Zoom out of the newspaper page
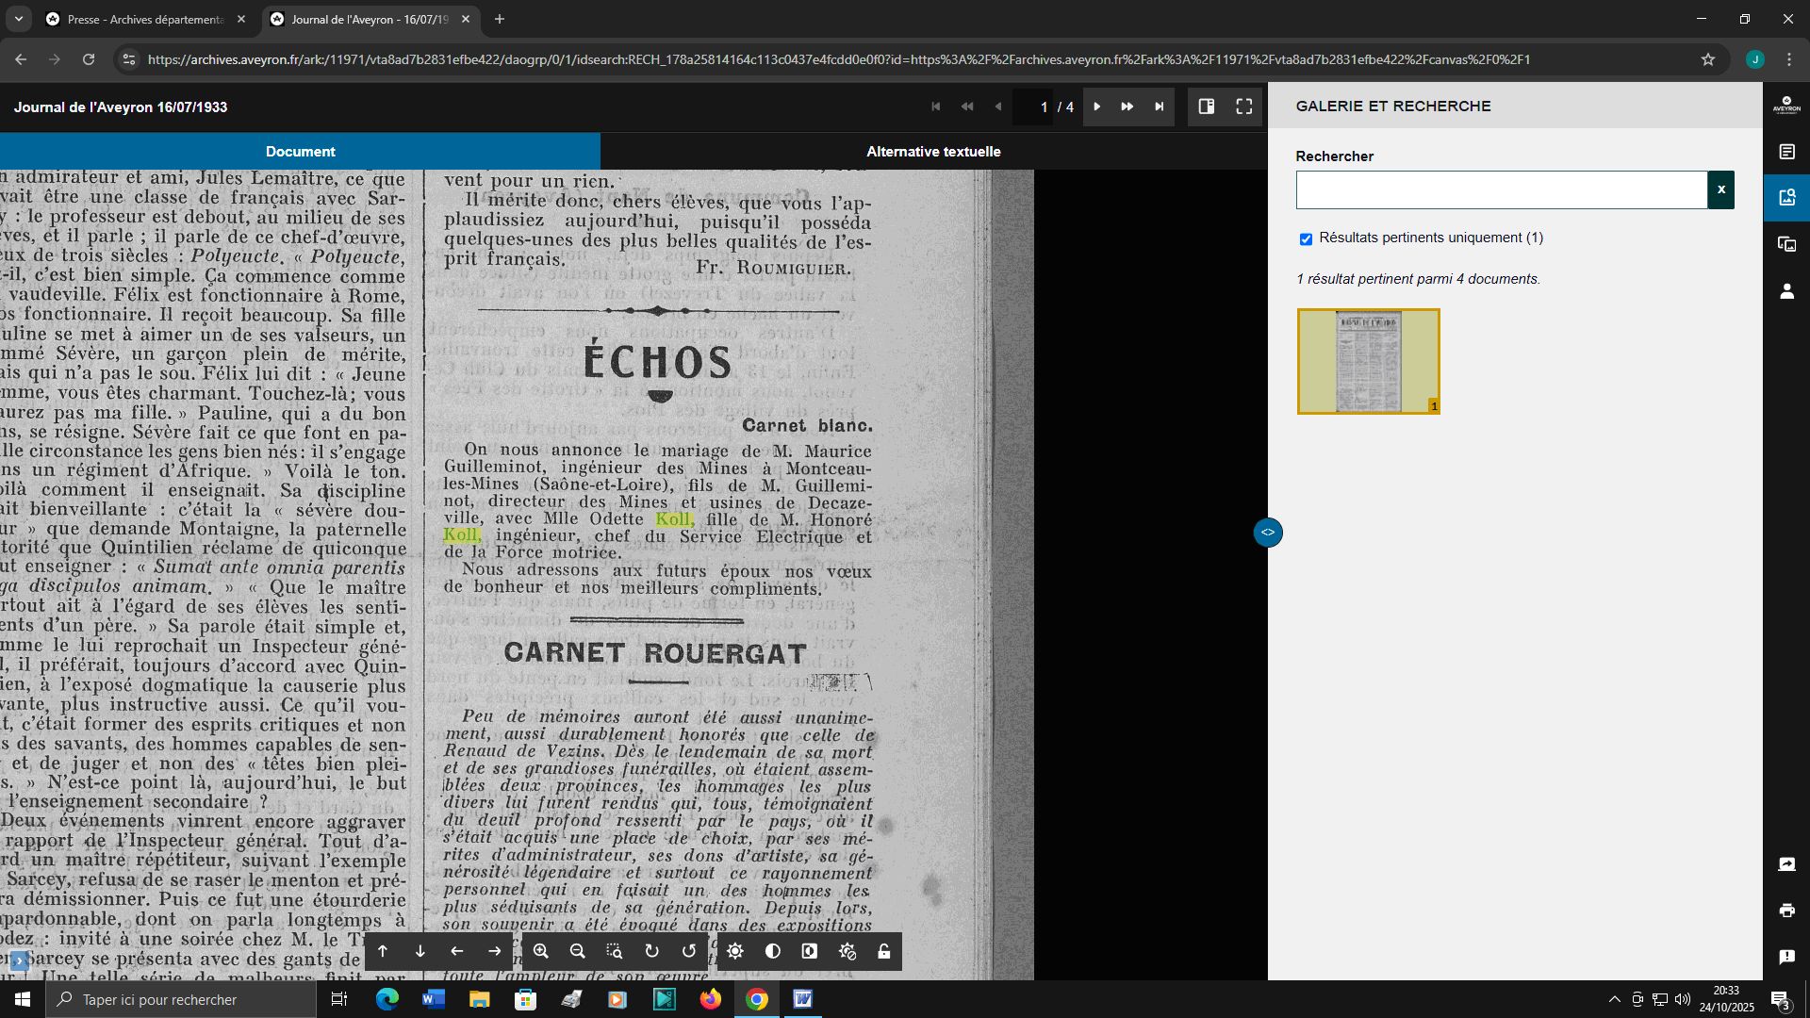This screenshot has height=1018, width=1810. coord(578,951)
